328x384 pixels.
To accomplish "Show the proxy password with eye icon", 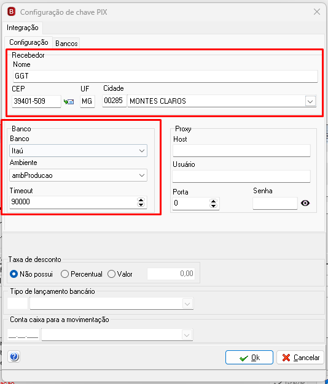I will point(305,203).
